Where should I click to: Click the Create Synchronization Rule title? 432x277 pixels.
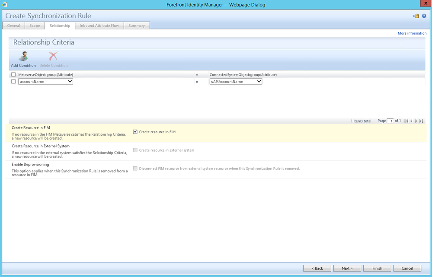coord(48,16)
